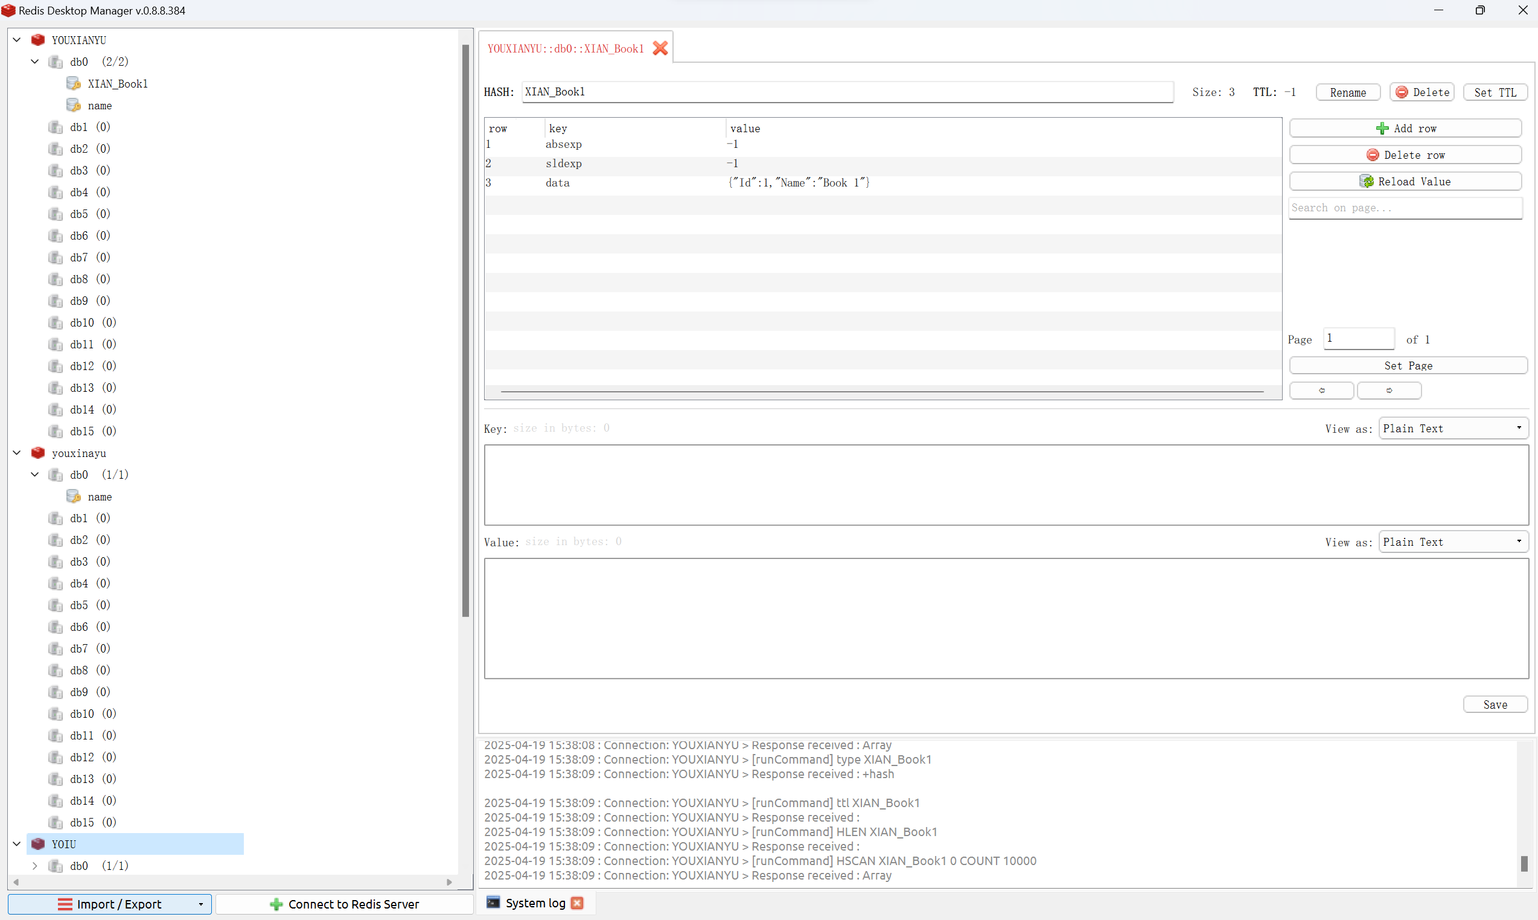This screenshot has width=1538, height=920.
Task: Click the hash table horizontal scrollbar
Action: pos(882,391)
